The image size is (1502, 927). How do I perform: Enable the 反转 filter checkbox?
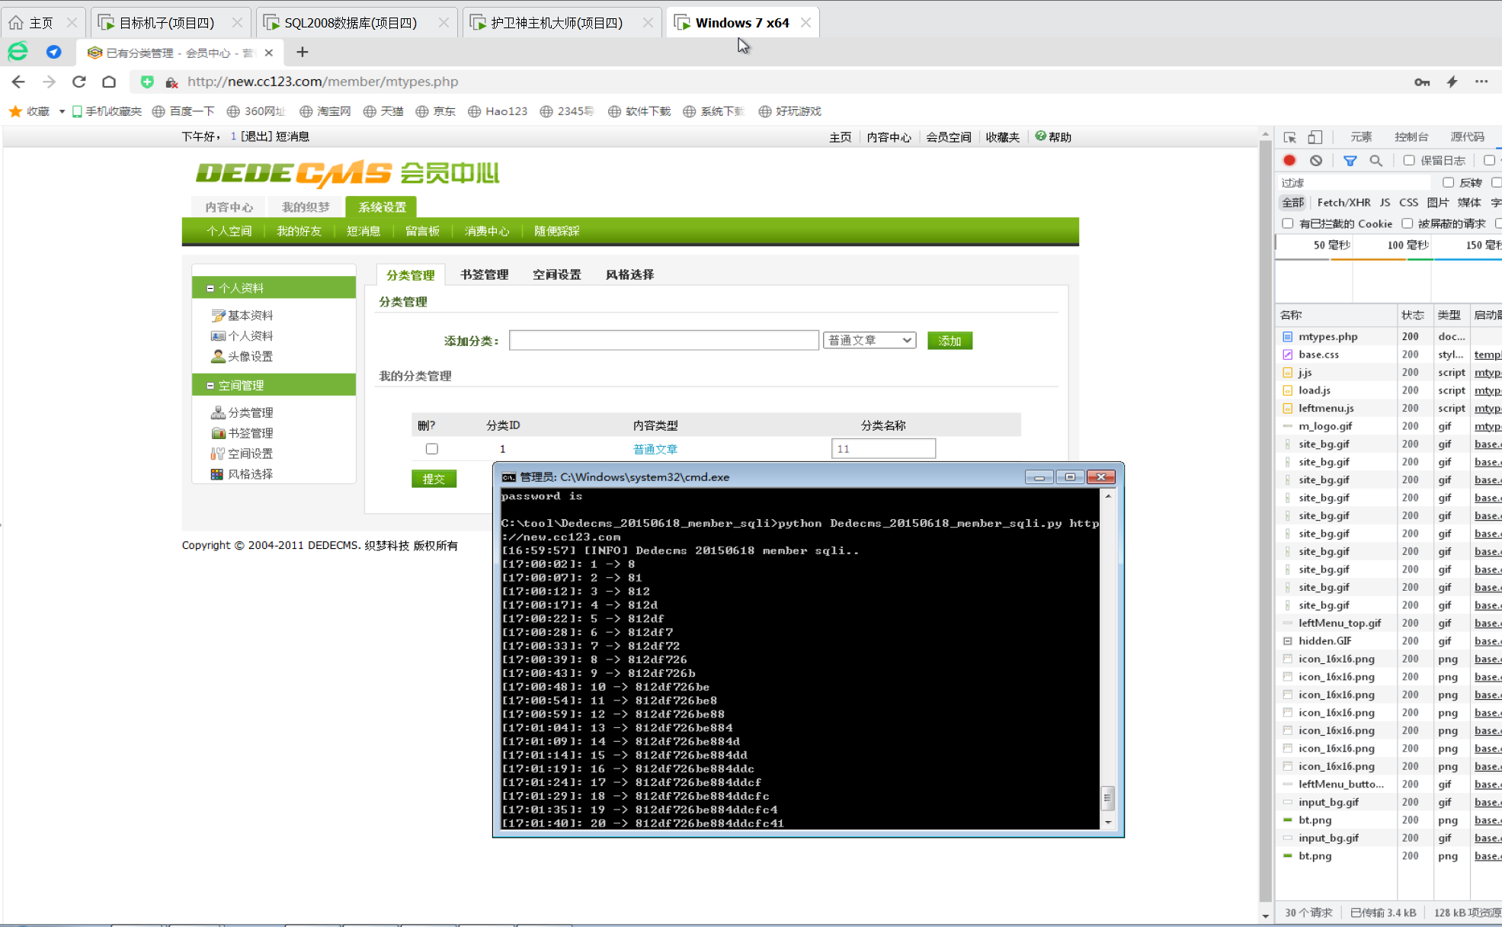click(1448, 182)
